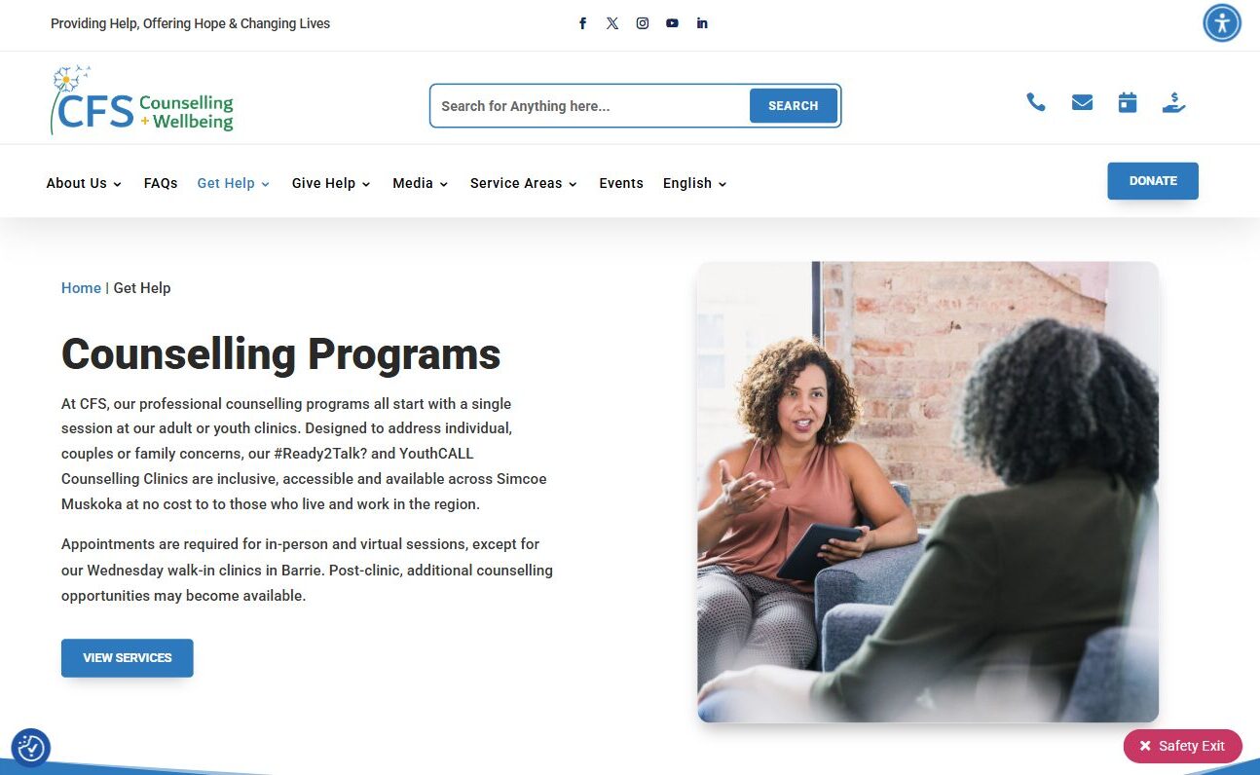
Task: Go to the FAQs page
Action: point(161,183)
